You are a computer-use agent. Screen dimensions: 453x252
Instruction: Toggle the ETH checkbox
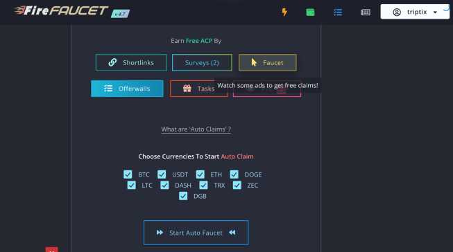[x=200, y=174]
